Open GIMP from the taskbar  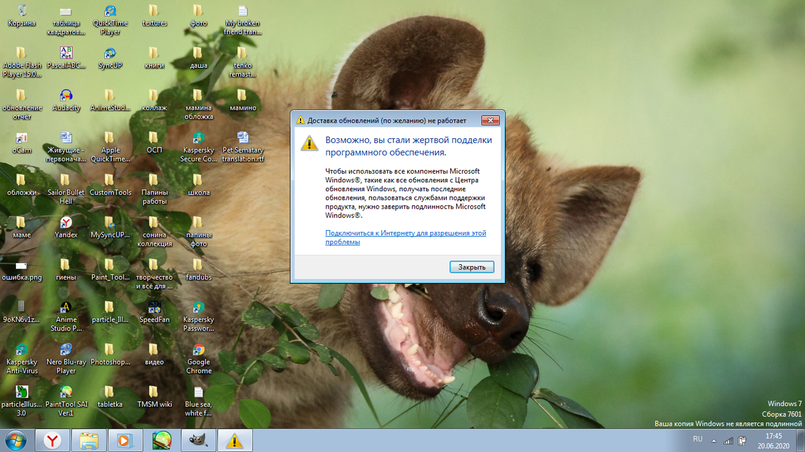(198, 441)
